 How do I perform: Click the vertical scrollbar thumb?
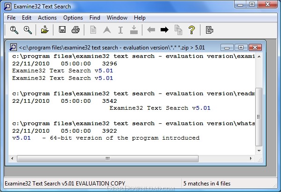click(259, 117)
